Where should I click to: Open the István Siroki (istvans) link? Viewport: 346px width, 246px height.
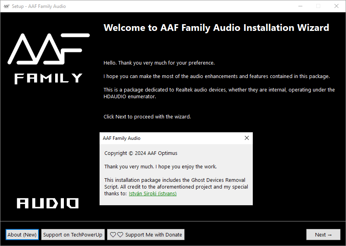pyautogui.click(x=153, y=194)
